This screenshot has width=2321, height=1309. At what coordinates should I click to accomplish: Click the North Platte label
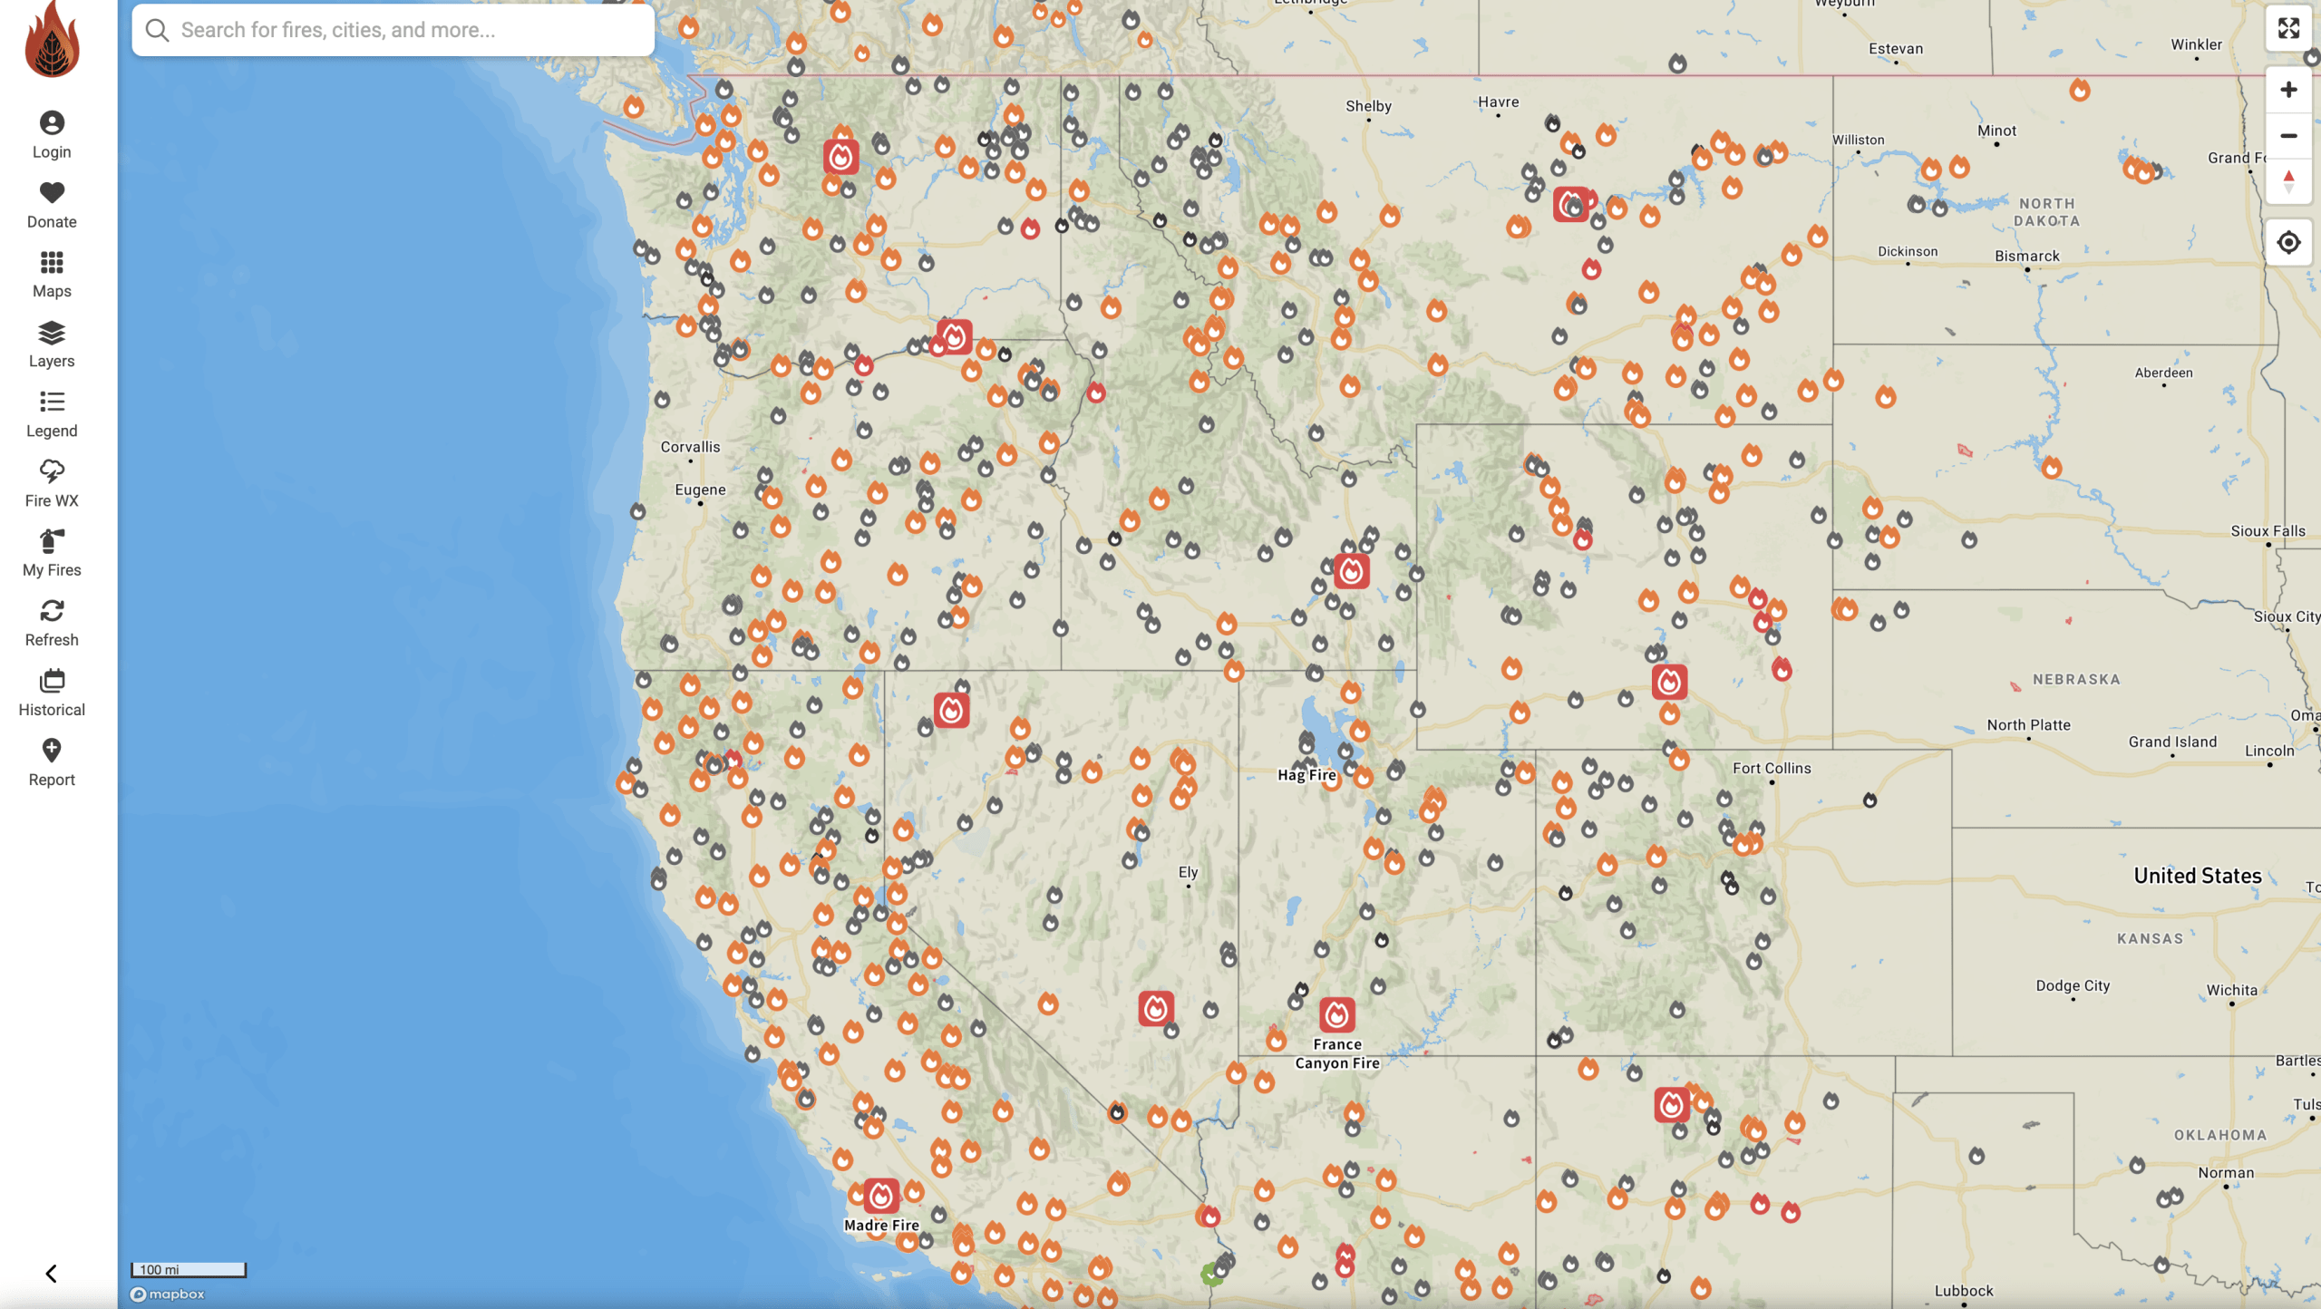[2028, 725]
